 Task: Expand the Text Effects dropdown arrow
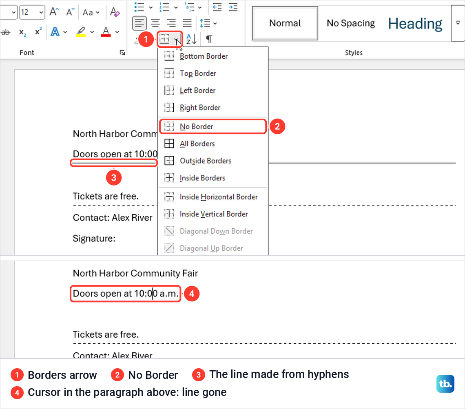coord(65,32)
